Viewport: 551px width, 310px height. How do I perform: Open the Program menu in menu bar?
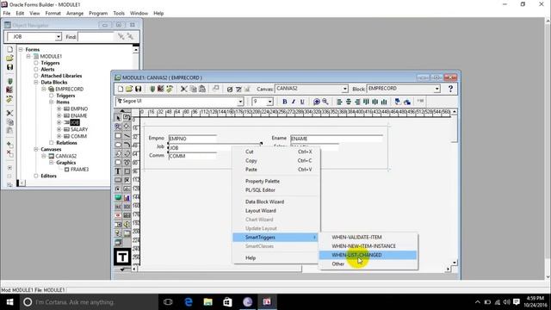[x=98, y=13]
